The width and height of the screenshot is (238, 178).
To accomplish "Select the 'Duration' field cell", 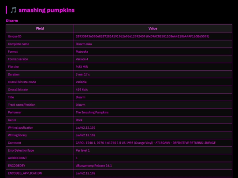I will [40, 74].
